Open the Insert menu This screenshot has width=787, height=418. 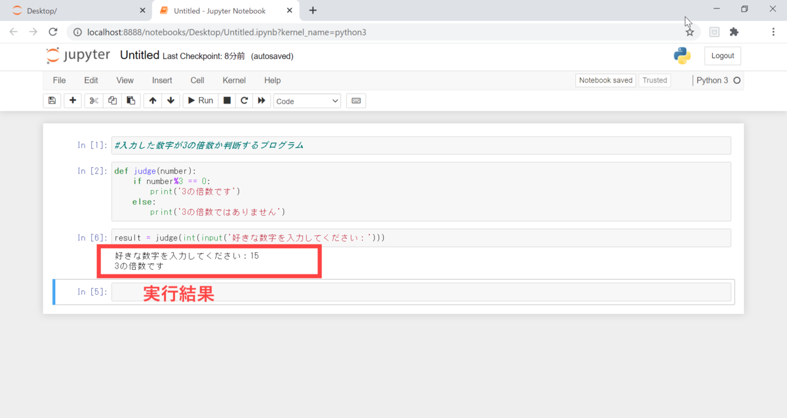(162, 80)
